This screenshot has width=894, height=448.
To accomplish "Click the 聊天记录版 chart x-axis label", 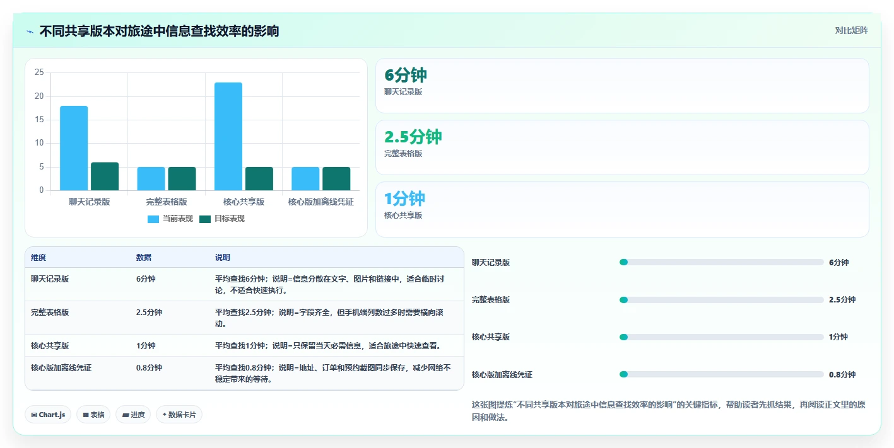I will (90, 202).
